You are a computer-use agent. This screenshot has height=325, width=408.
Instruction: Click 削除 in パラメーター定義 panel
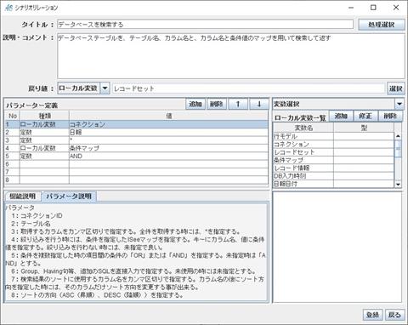[x=217, y=104]
